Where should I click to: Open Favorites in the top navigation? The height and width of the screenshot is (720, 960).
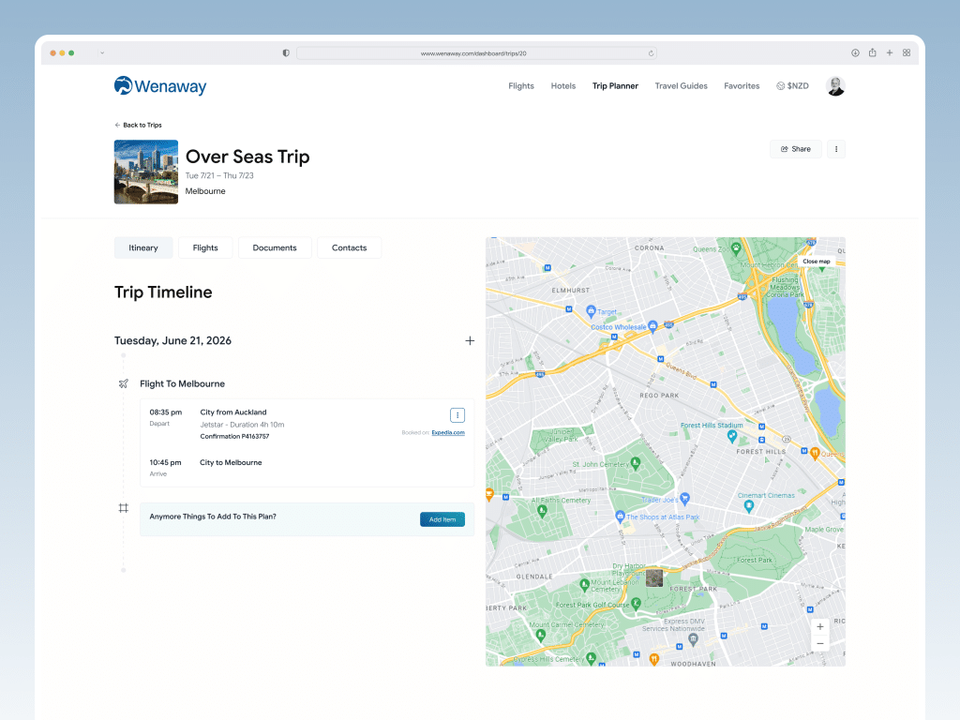coord(742,86)
